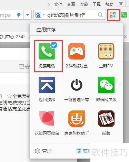Launch 微信网页版 app
The height and width of the screenshot is (162, 129).
(106, 85)
